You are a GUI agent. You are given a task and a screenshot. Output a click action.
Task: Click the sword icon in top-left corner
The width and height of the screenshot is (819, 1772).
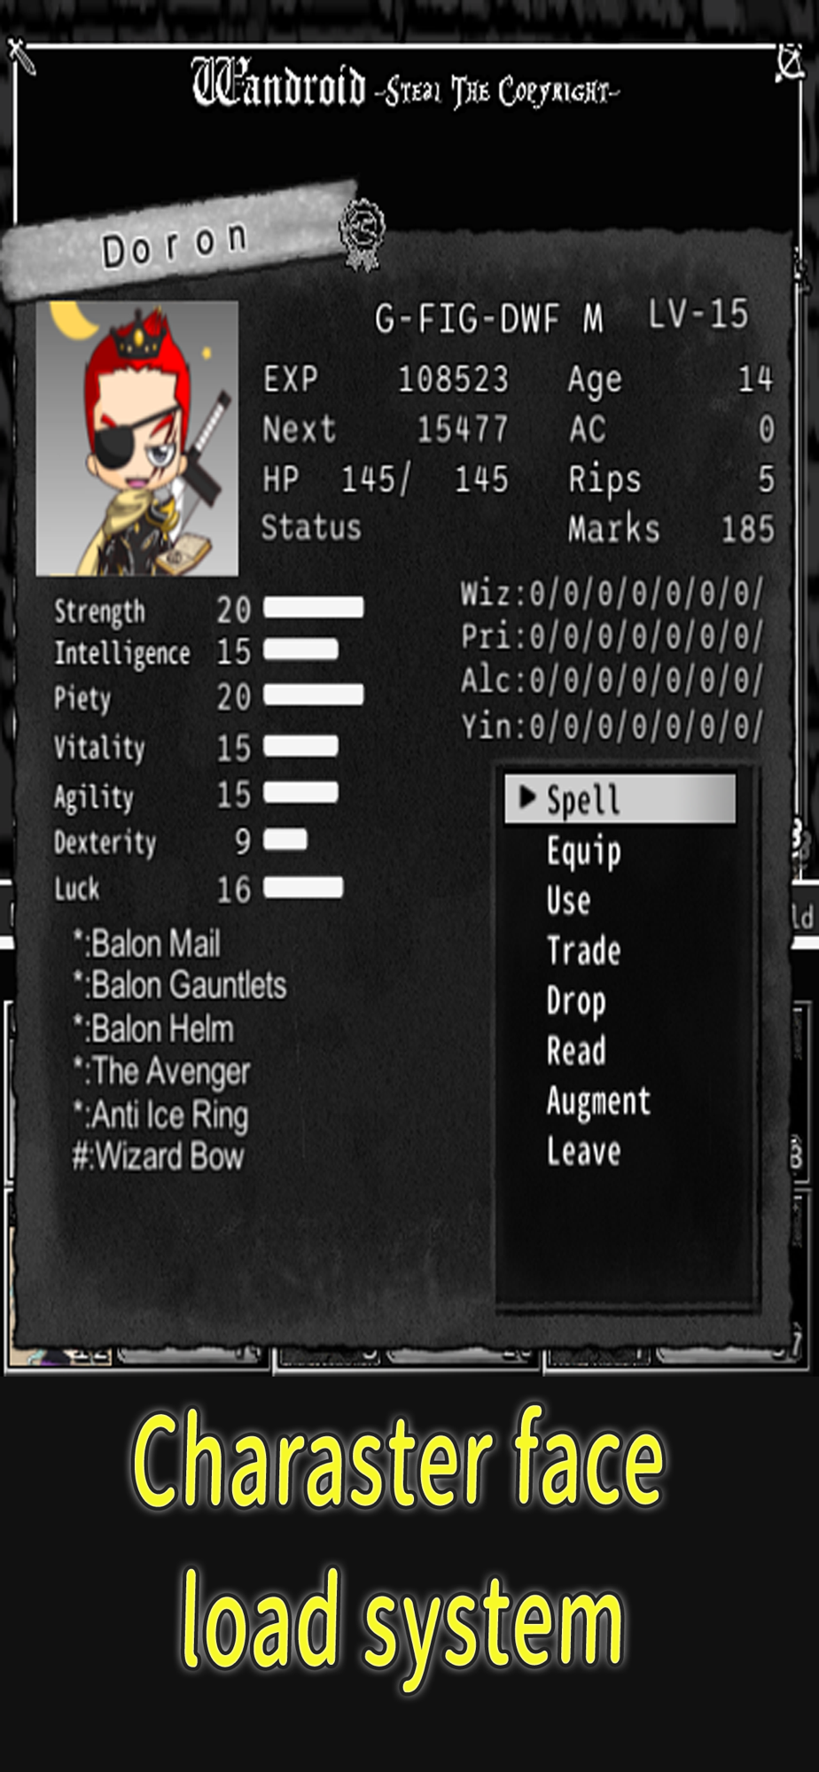coord(21,58)
